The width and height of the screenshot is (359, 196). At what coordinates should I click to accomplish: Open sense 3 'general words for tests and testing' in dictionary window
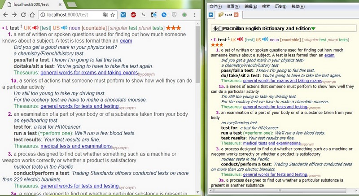point(275,174)
